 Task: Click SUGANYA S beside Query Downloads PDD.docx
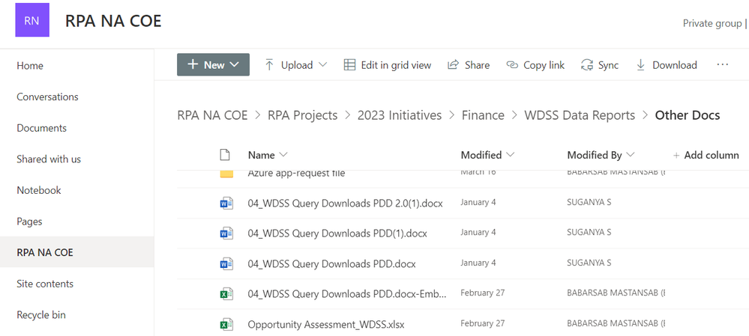(589, 263)
